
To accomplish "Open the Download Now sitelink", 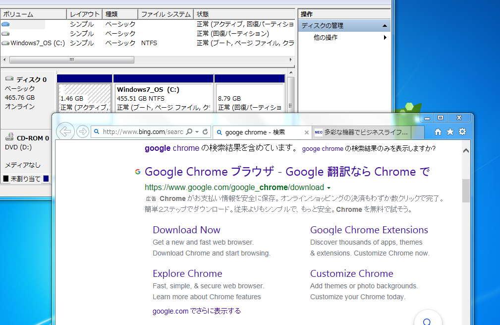I will click(x=186, y=230).
